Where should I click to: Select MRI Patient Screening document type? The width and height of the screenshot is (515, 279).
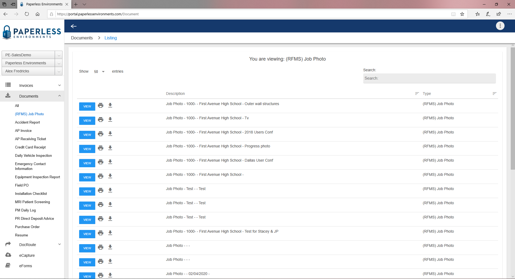pyautogui.click(x=32, y=202)
